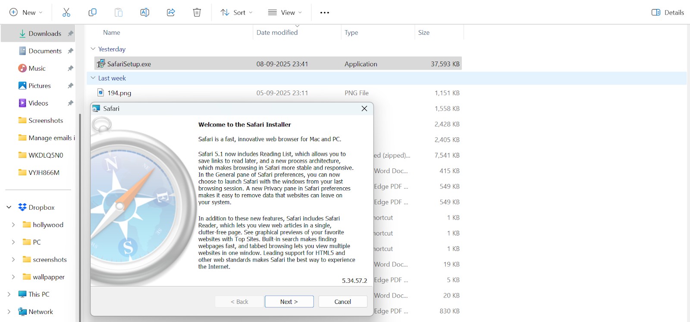The height and width of the screenshot is (322, 690).
Task: Open Videos in the sidebar
Action: (x=38, y=103)
